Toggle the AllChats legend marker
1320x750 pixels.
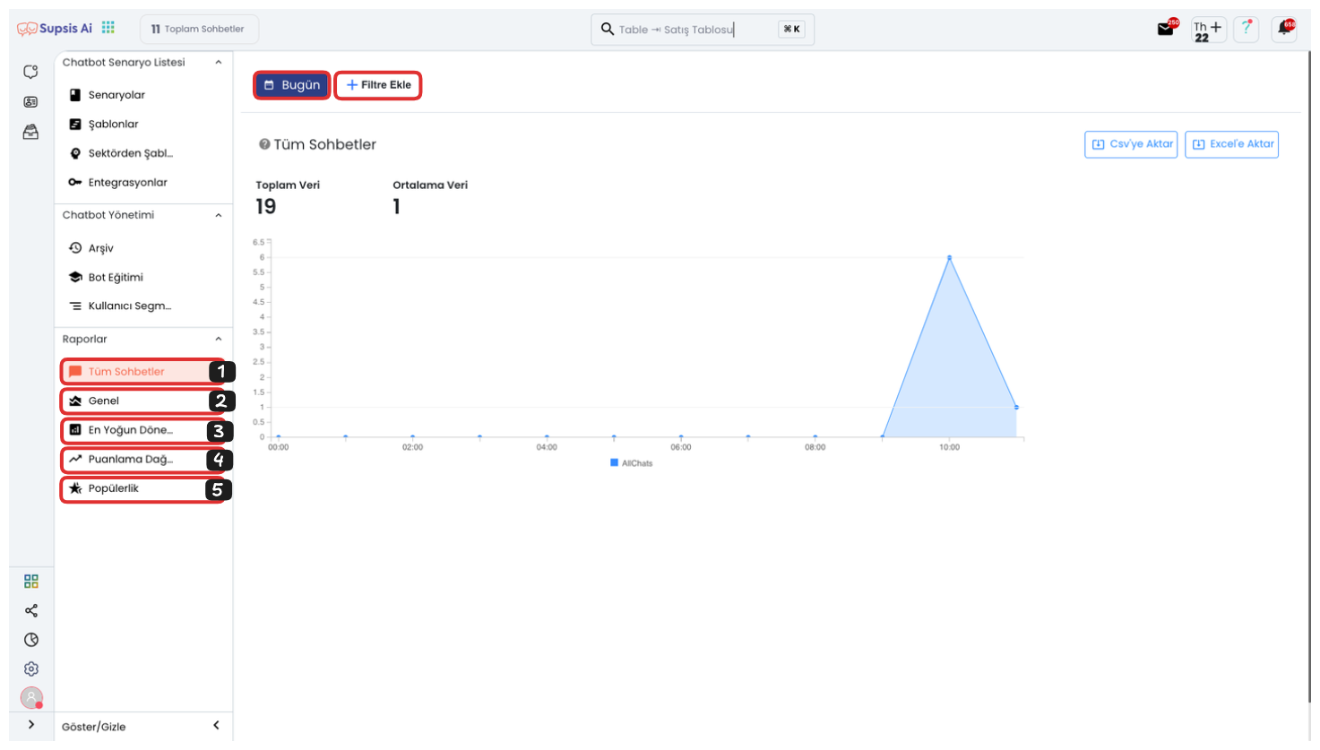pyautogui.click(x=614, y=463)
